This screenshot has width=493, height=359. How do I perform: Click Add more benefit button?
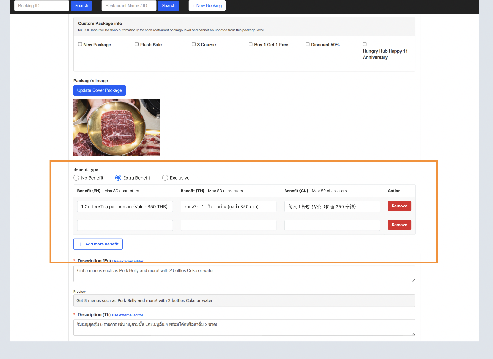[x=98, y=244]
